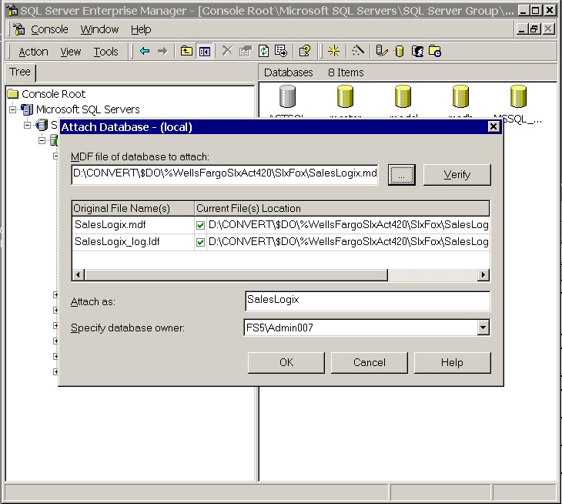Close the Attach Database dialog
Image resolution: width=562 pixels, height=504 pixels.
click(x=493, y=126)
